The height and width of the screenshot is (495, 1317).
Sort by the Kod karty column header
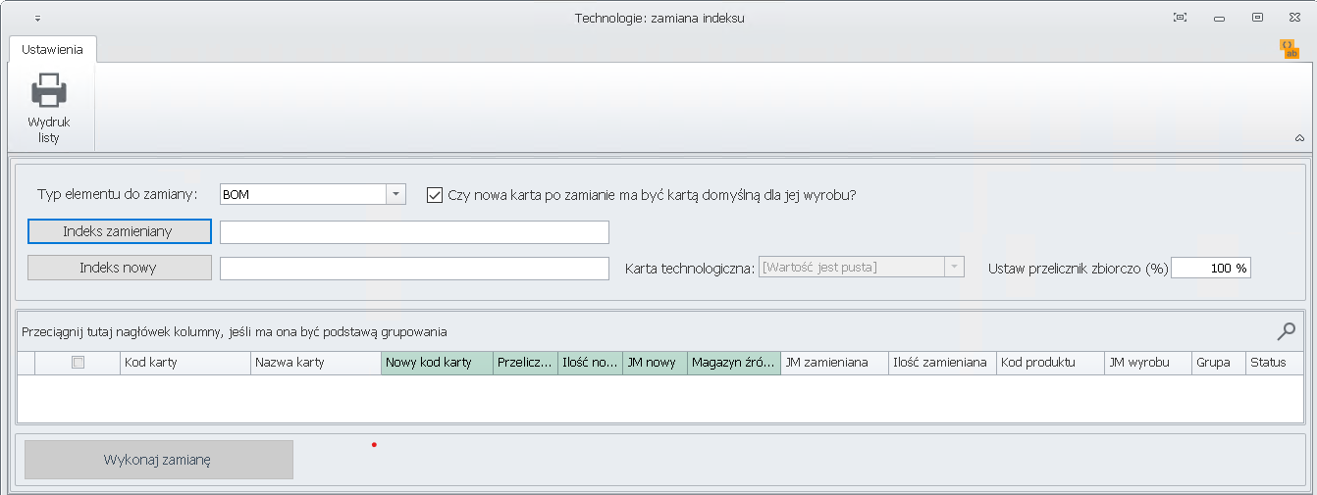click(x=184, y=363)
